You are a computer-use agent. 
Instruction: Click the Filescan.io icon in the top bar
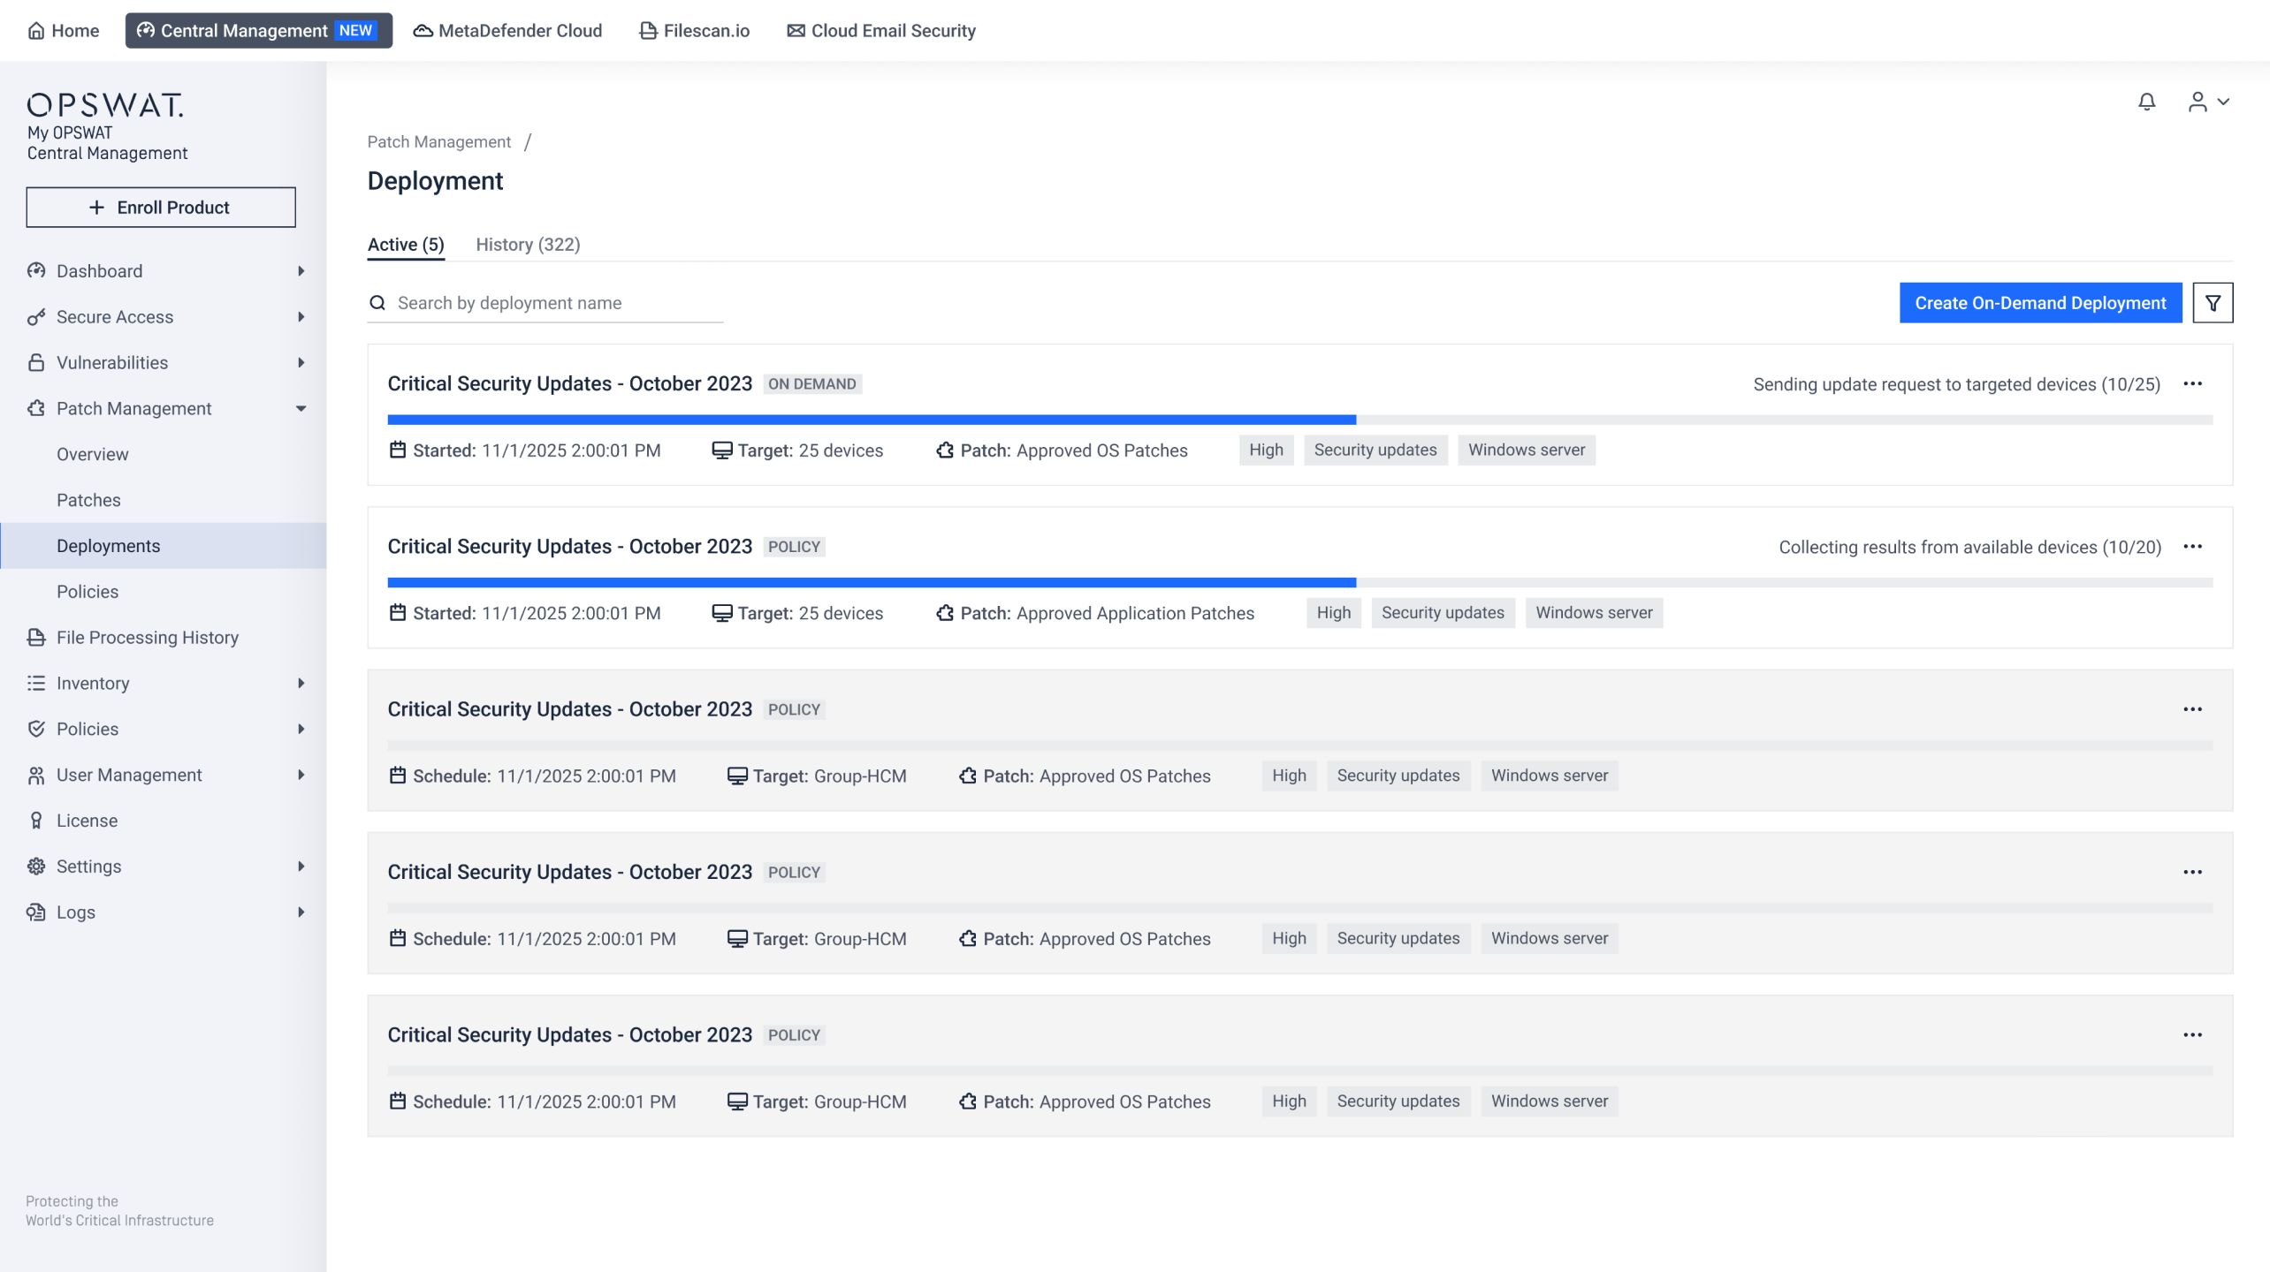click(x=648, y=31)
